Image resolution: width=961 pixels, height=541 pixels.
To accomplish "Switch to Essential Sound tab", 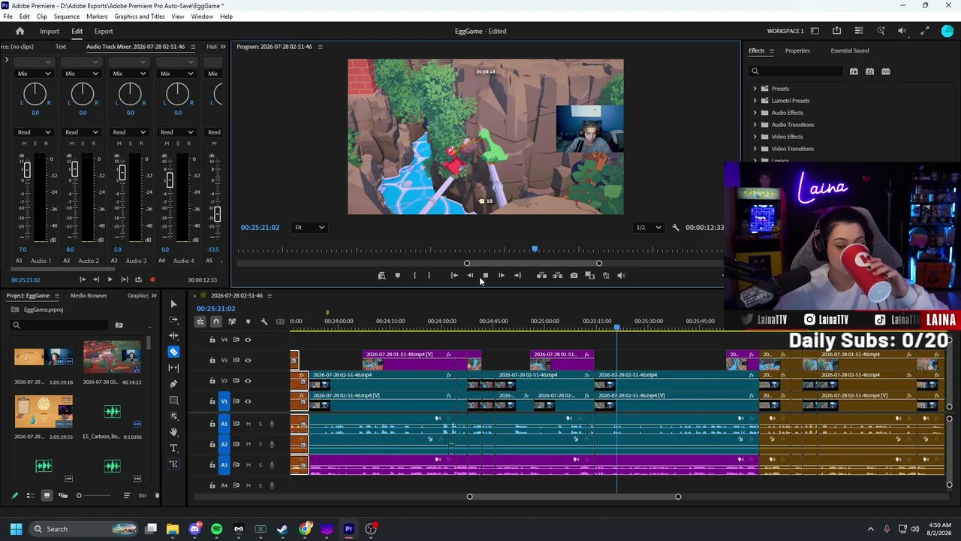I will coord(850,50).
